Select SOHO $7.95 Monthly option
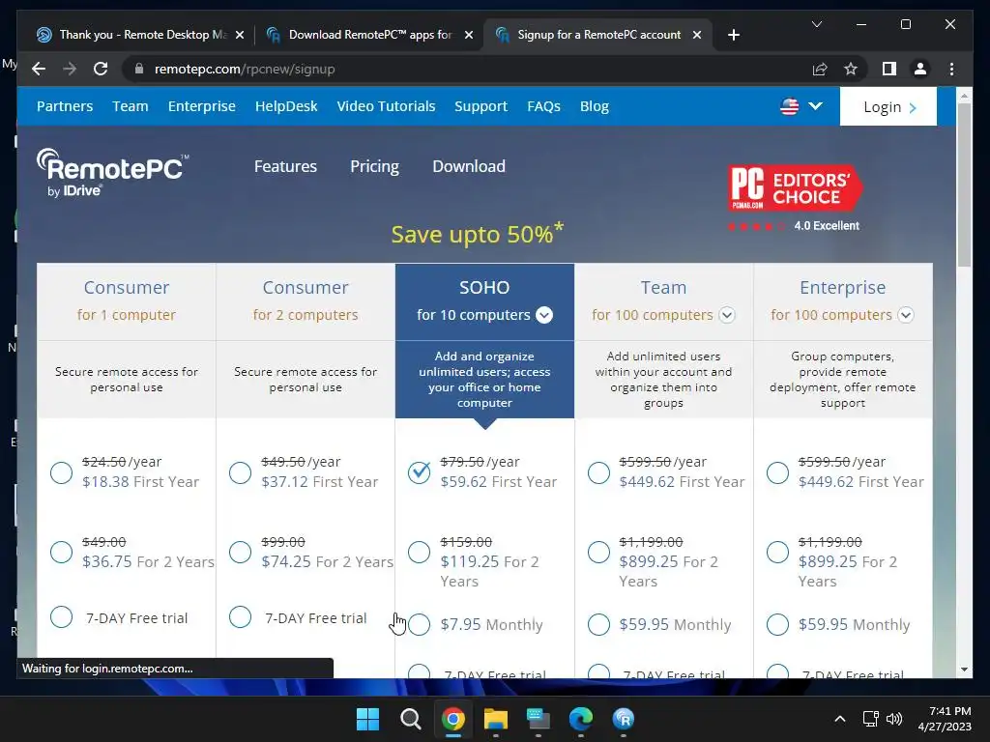The width and height of the screenshot is (990, 742). click(x=420, y=625)
